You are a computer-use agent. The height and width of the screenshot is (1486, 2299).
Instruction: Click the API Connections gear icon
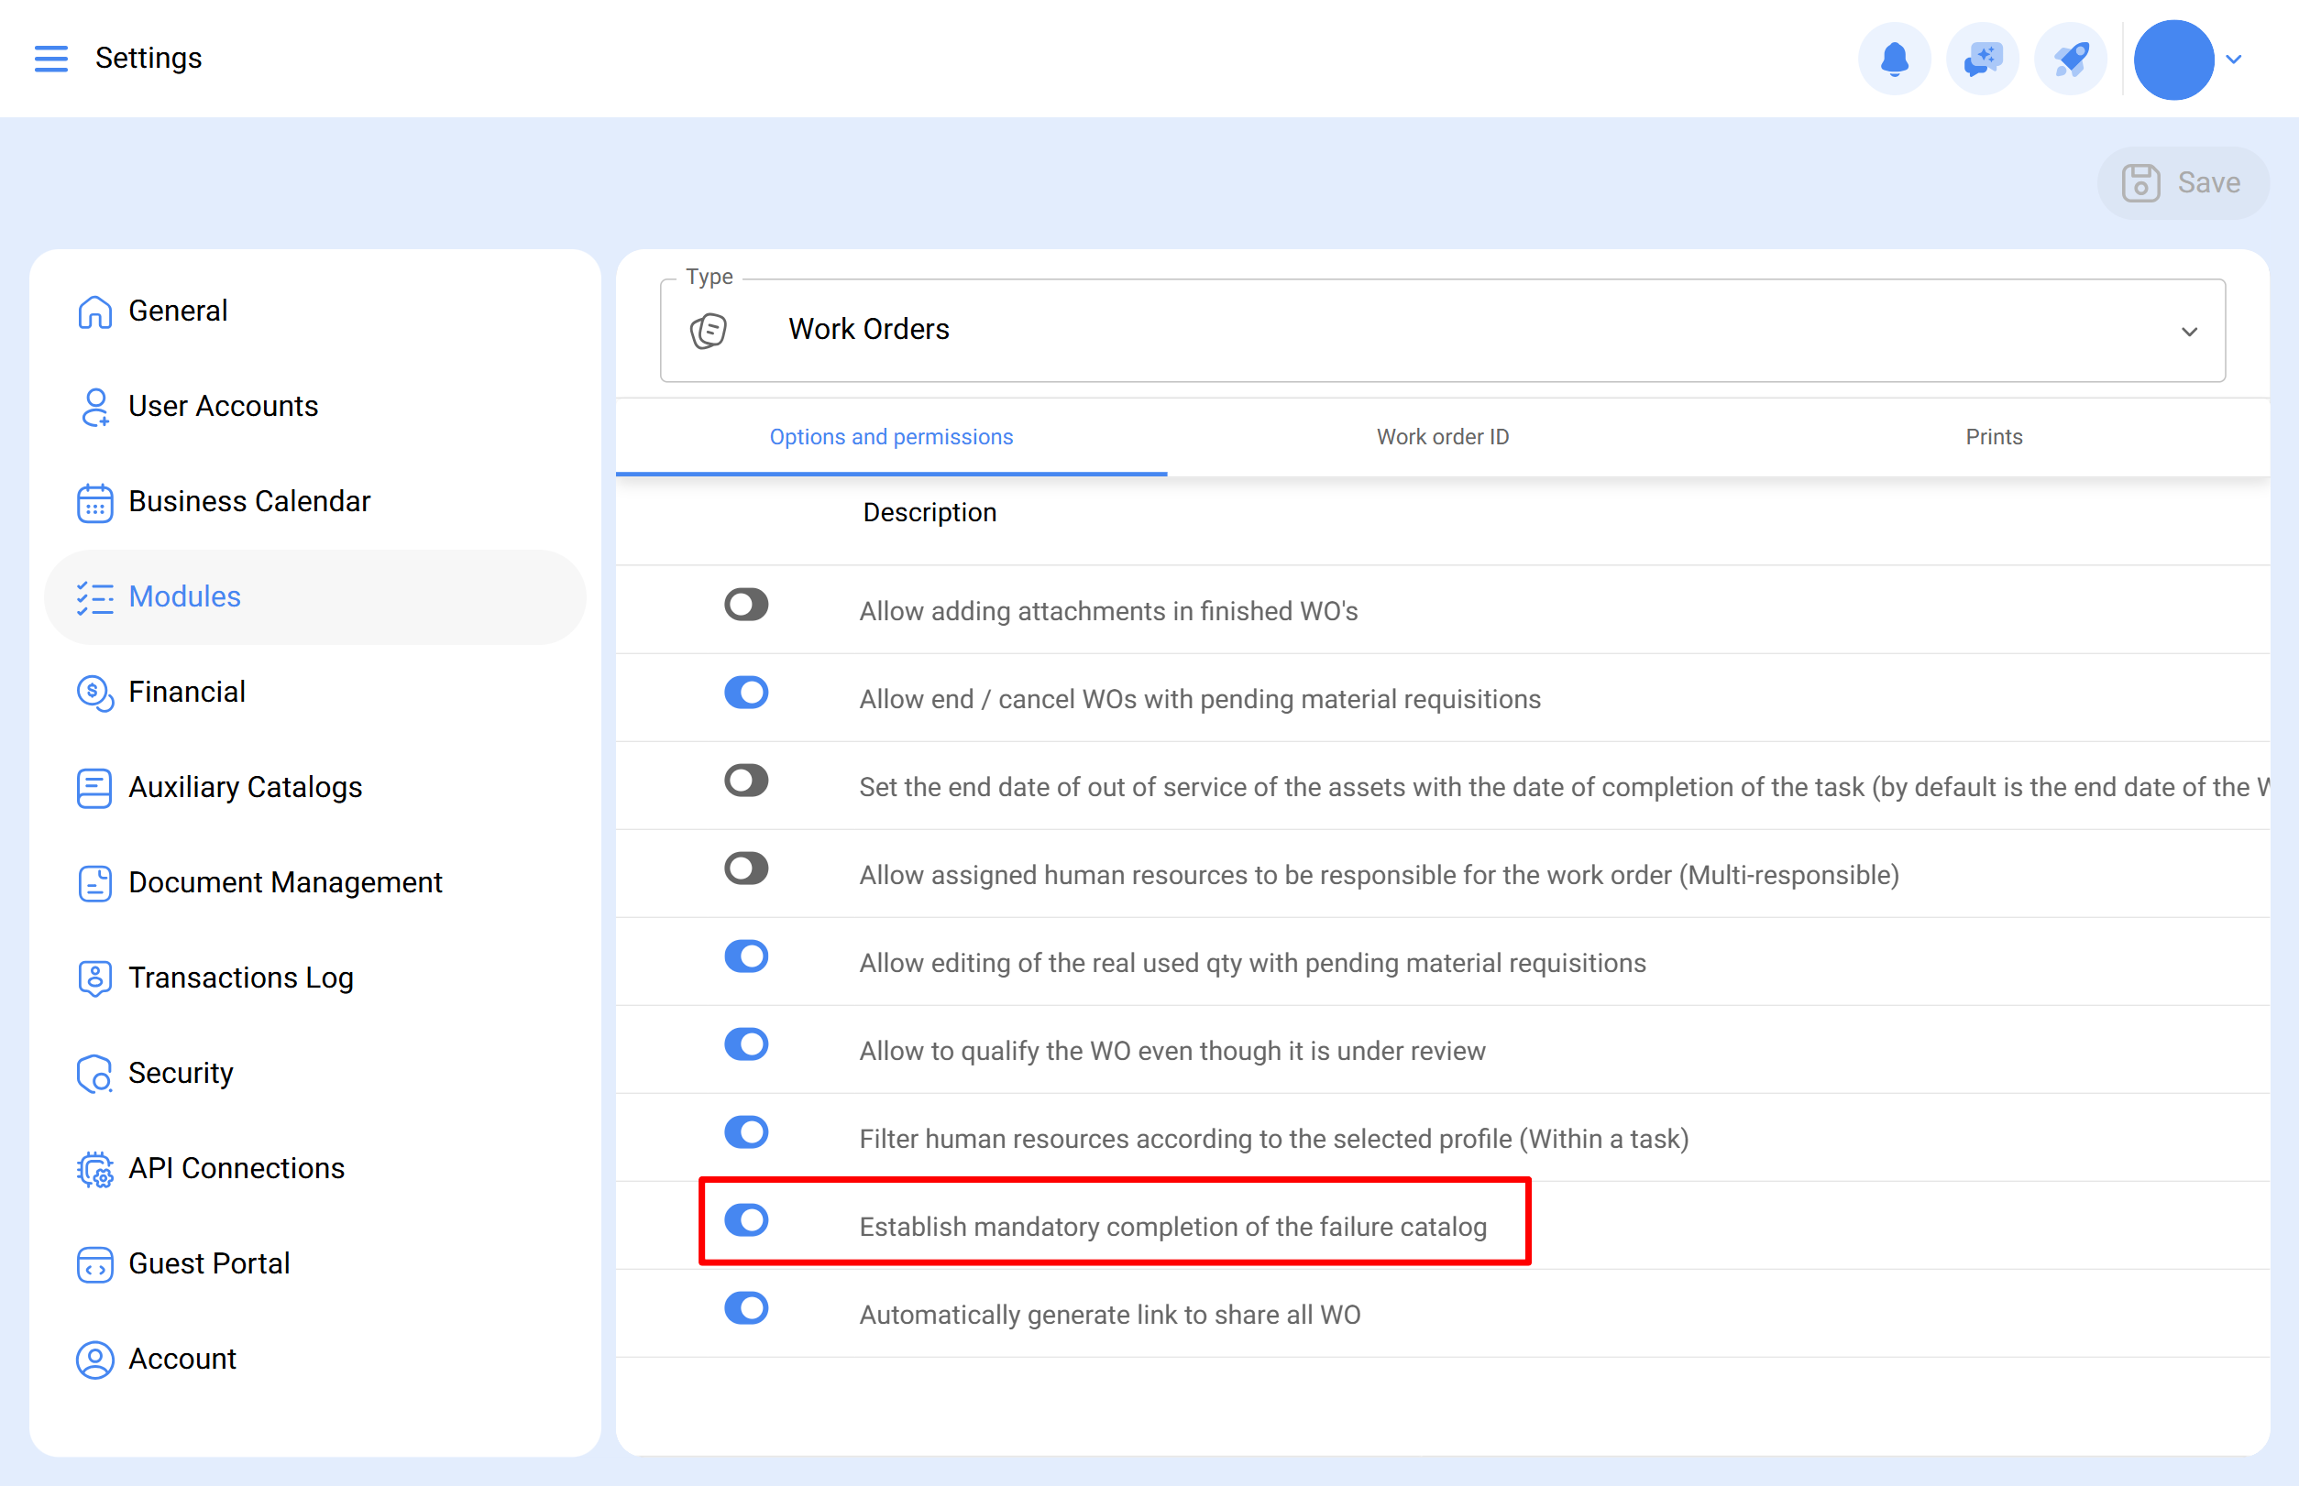[94, 1170]
